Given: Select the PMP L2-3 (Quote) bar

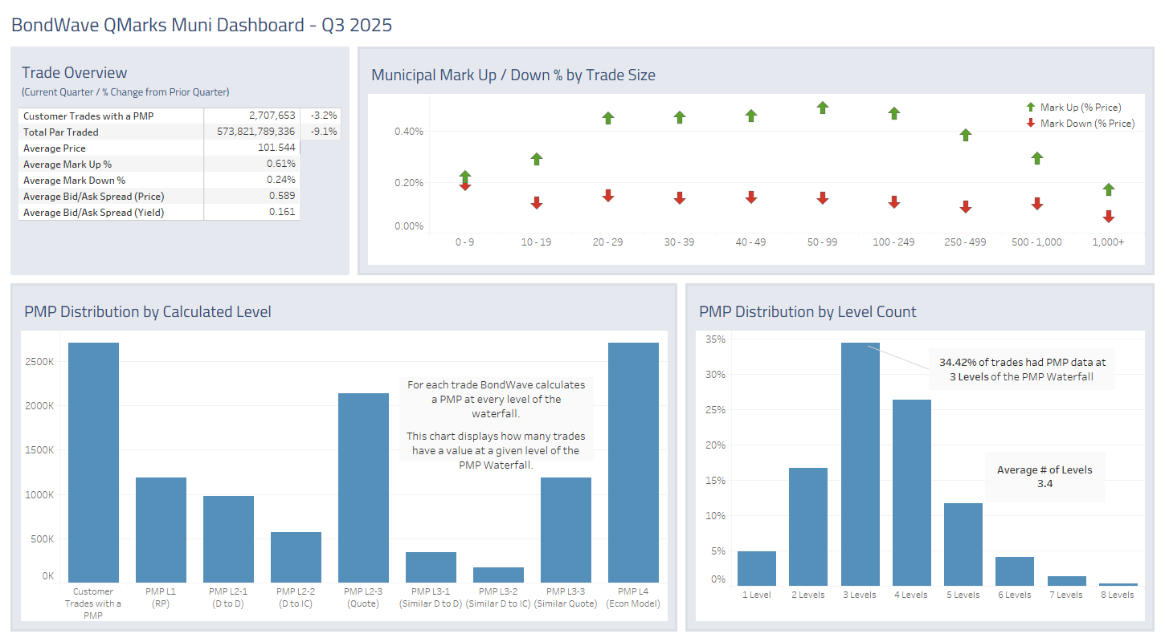Looking at the screenshot, I should 363,487.
